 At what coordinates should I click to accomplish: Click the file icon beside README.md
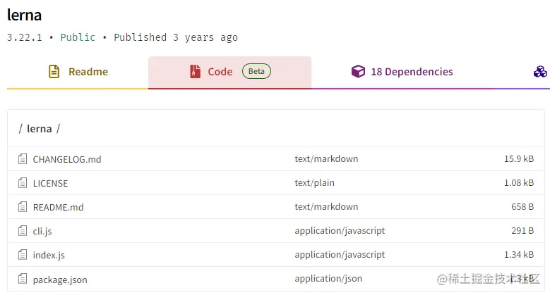coord(23,207)
